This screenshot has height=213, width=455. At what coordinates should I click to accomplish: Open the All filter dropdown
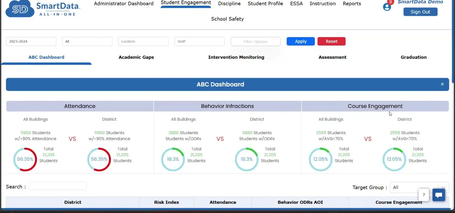(87, 42)
